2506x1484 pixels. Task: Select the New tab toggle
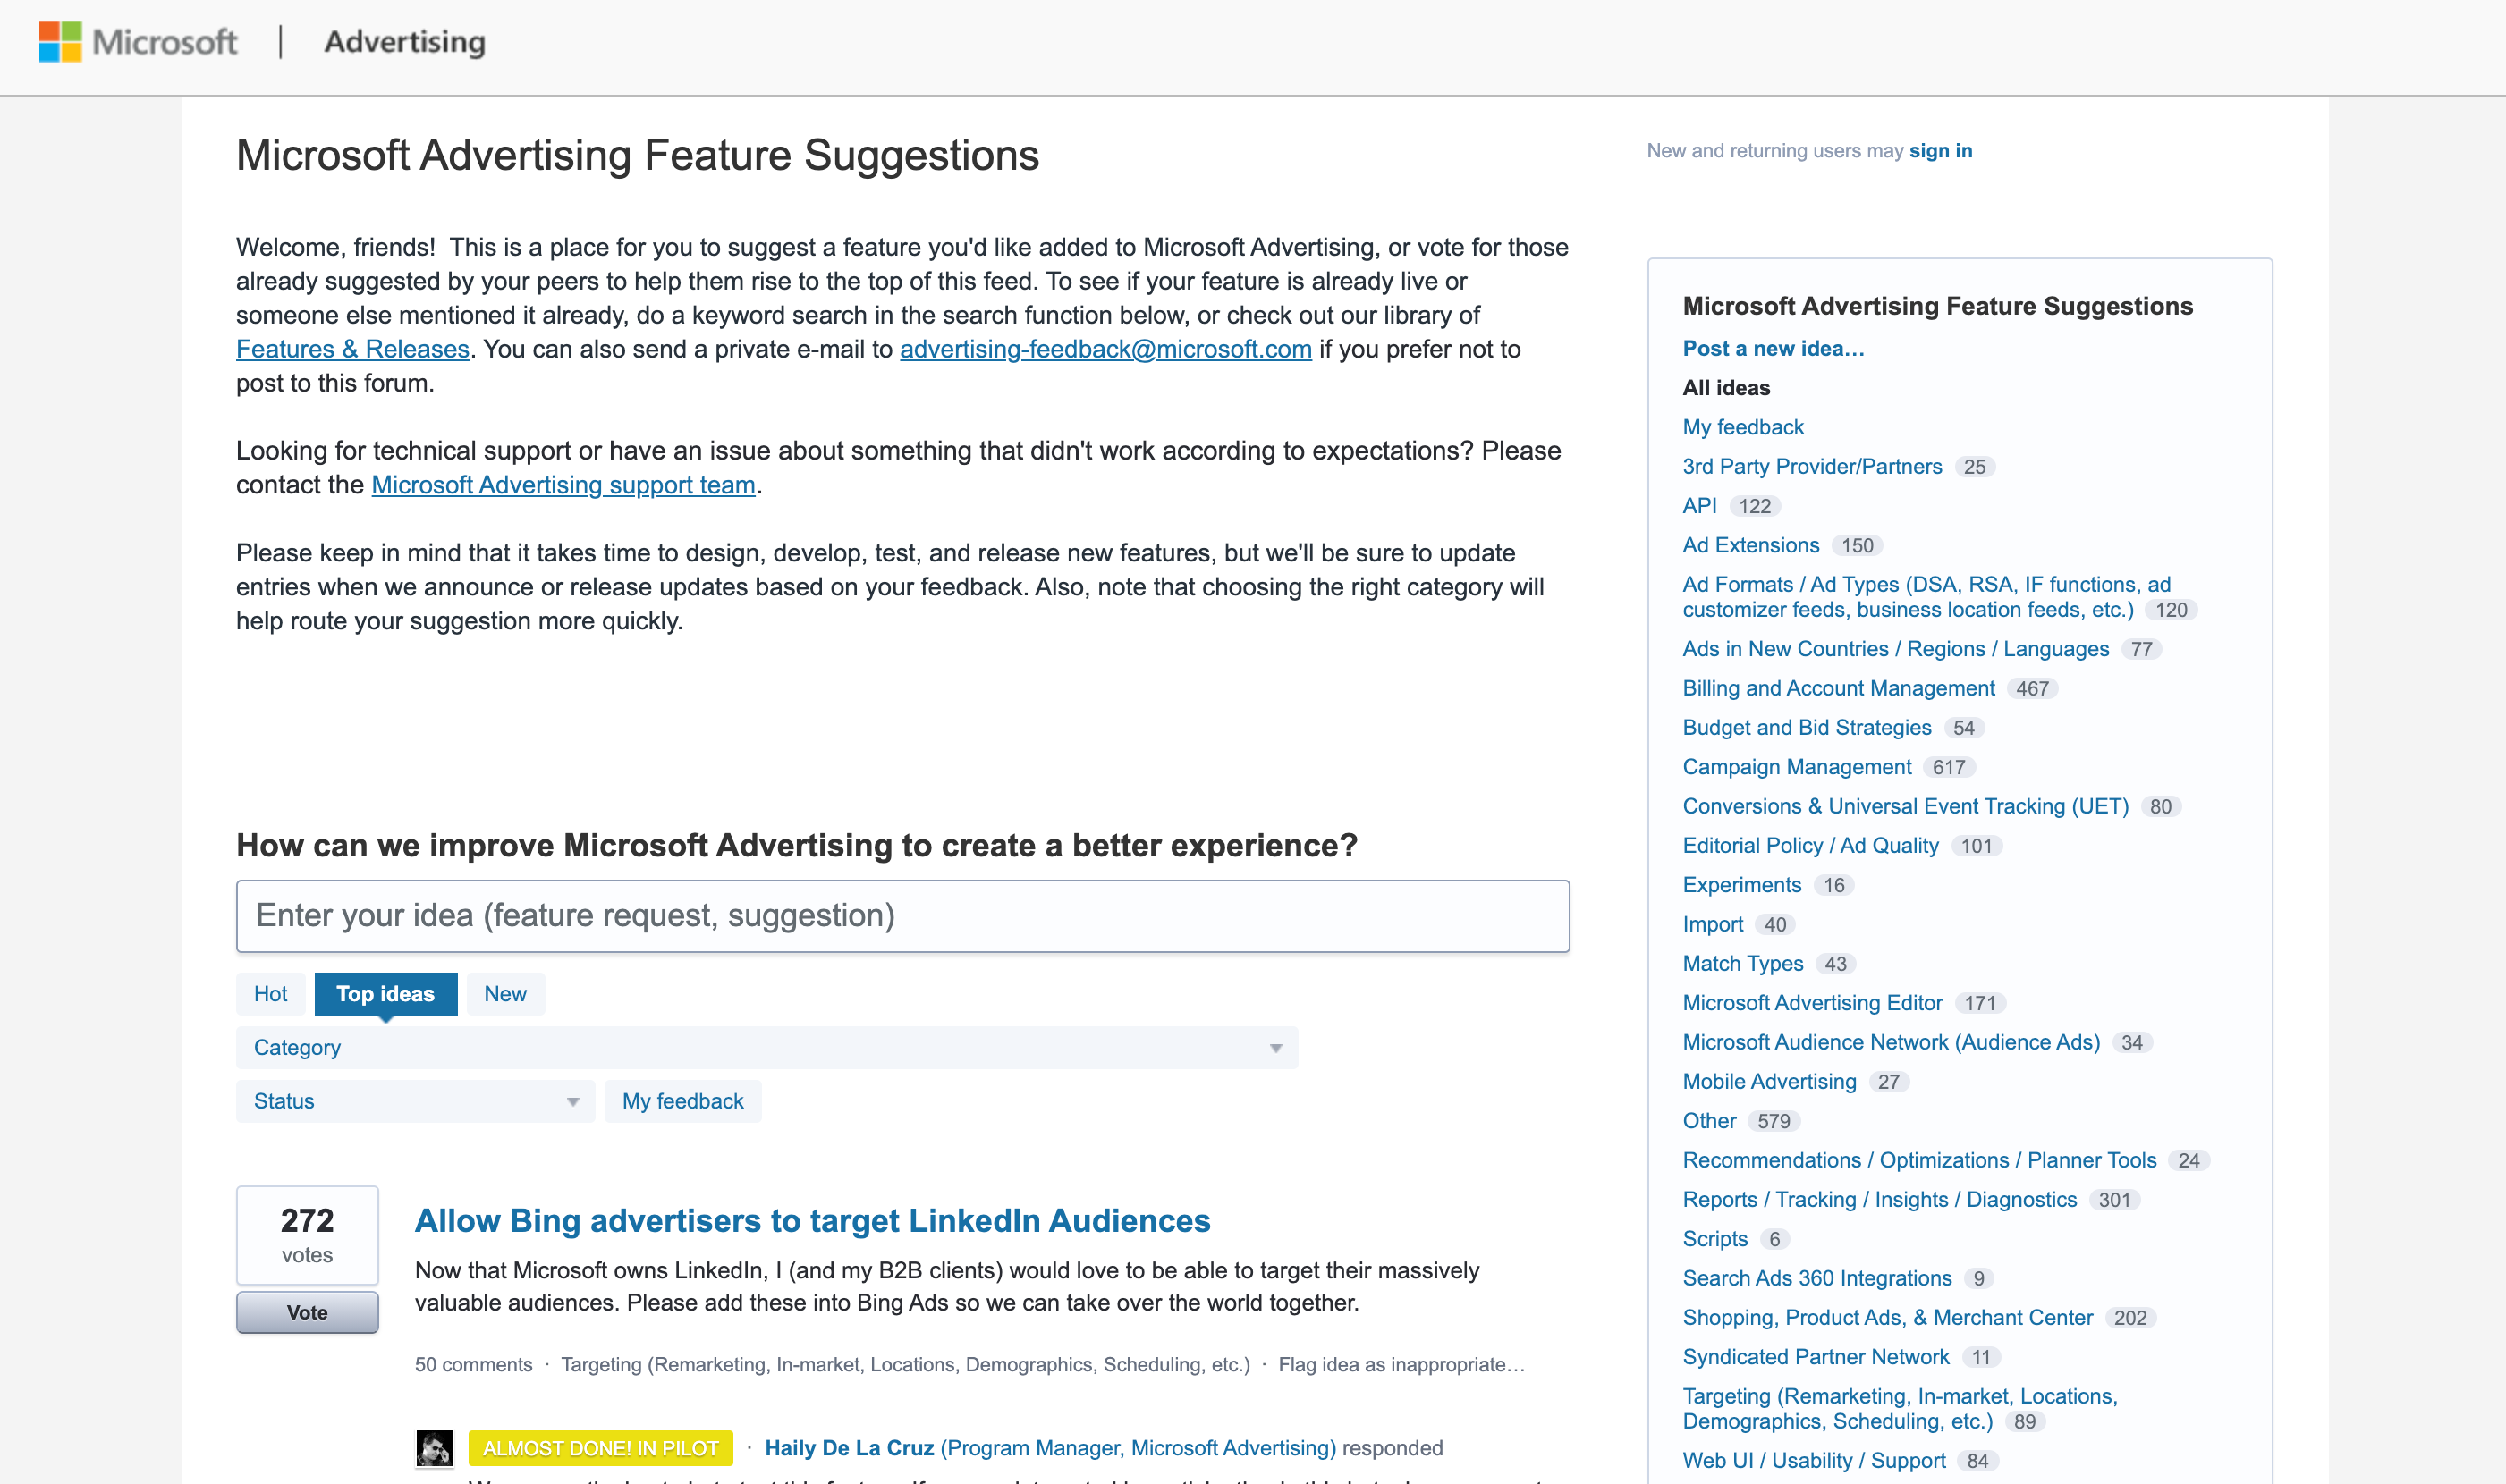click(504, 993)
